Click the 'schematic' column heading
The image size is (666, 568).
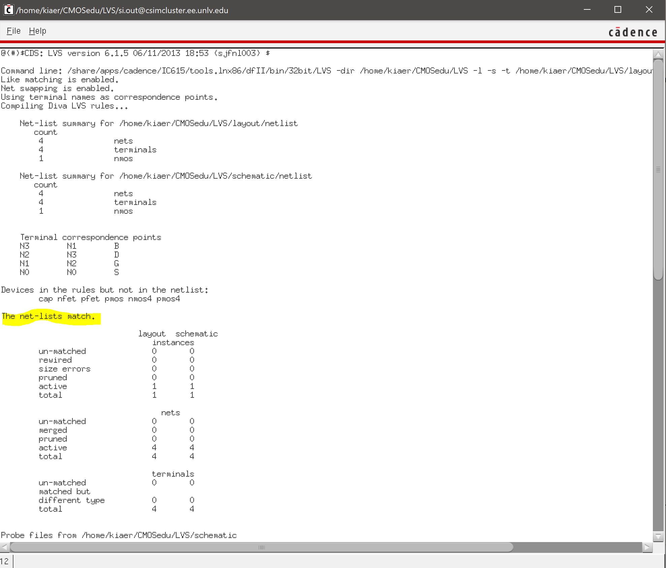[196, 334]
